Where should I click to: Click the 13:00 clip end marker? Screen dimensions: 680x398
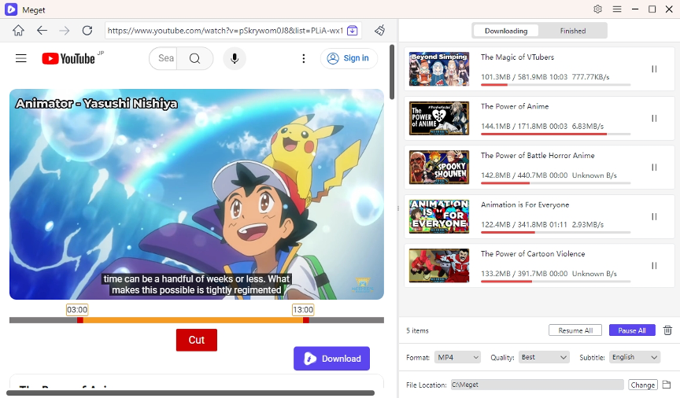[303, 310]
